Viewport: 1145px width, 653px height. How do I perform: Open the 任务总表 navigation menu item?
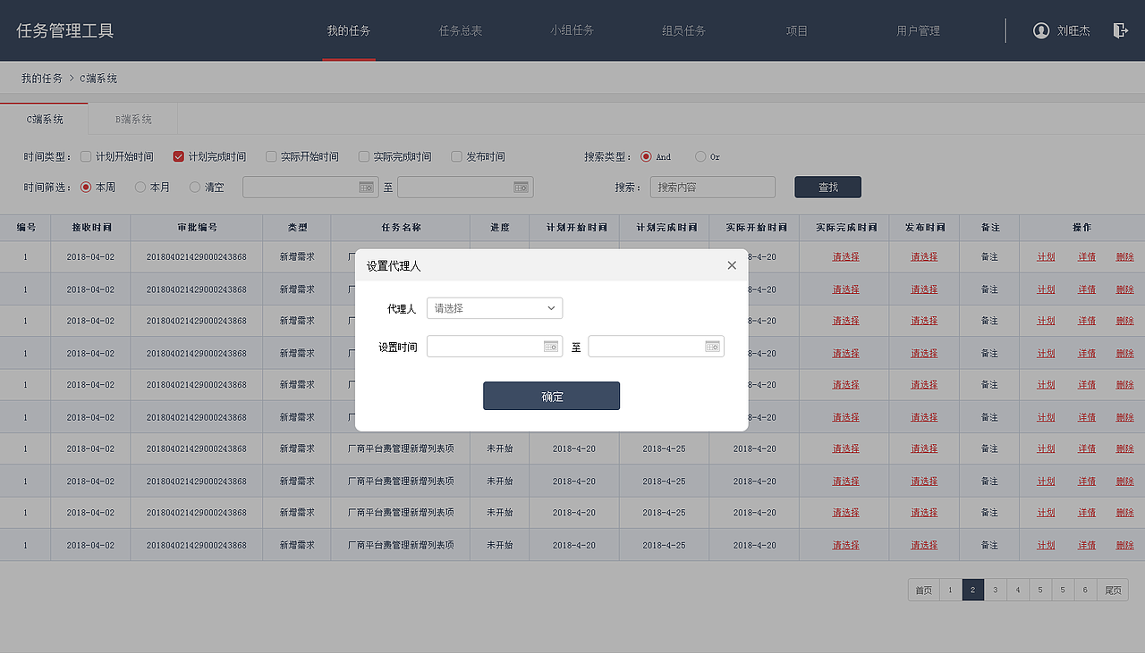(460, 29)
